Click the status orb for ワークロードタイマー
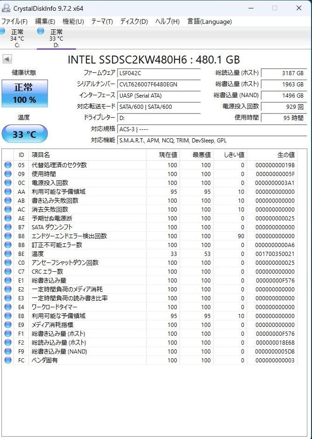The width and height of the screenshot is (312, 439). click(8, 307)
